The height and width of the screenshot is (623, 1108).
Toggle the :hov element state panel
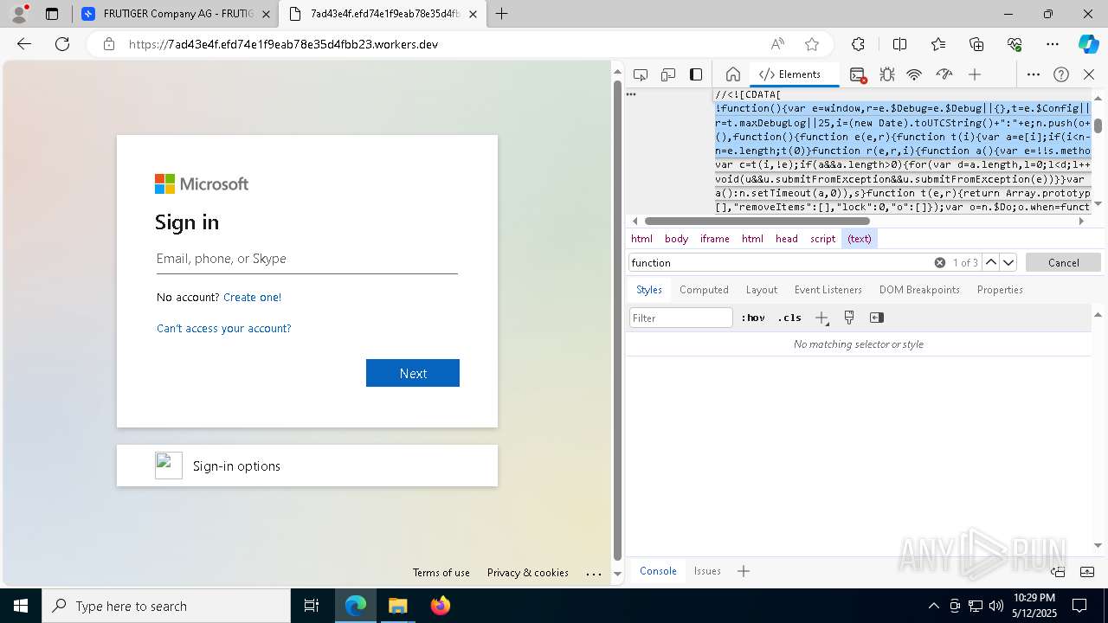click(x=753, y=318)
